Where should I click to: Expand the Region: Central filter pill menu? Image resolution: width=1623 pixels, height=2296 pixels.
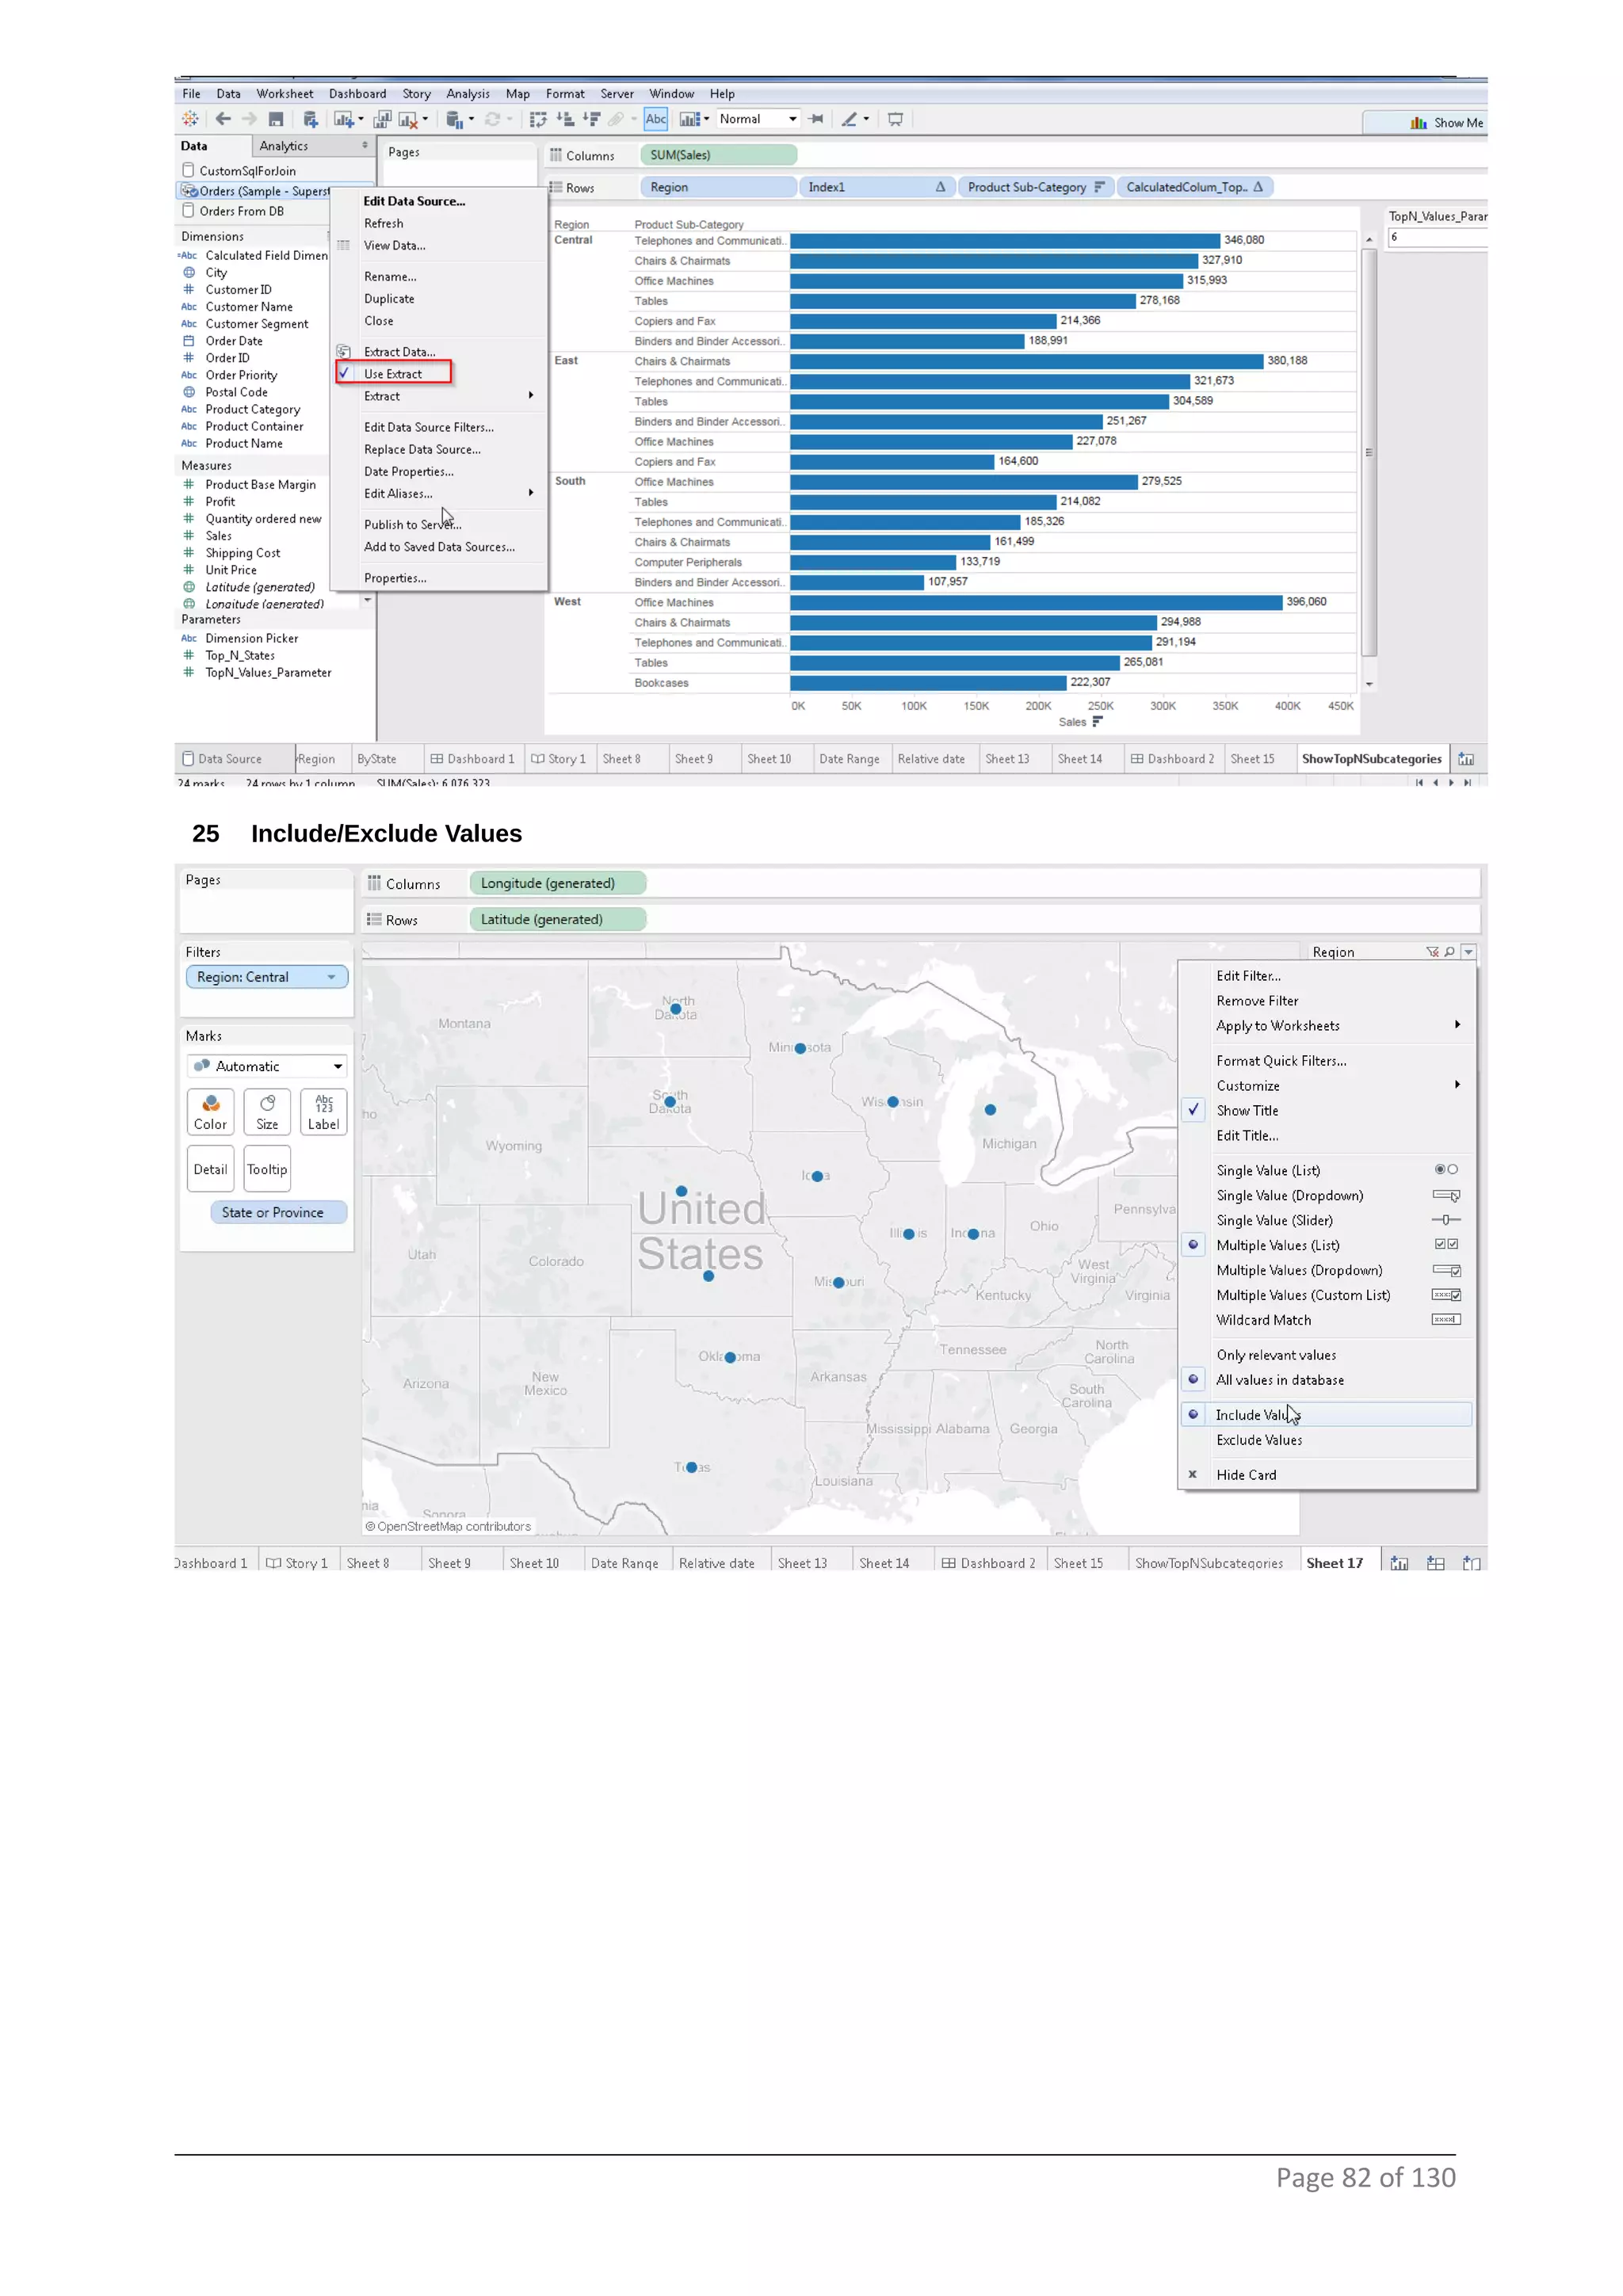[331, 977]
